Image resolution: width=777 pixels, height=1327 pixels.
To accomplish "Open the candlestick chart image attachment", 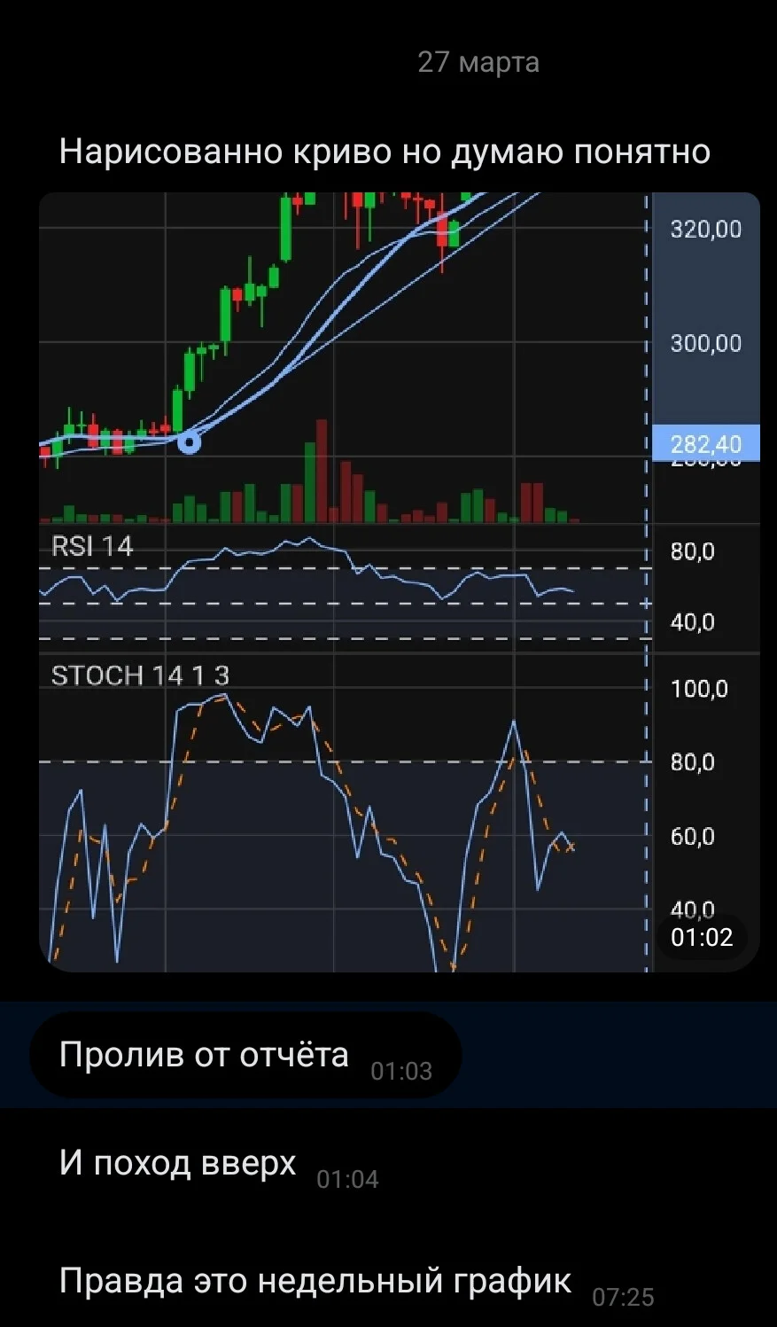I will 399,582.
